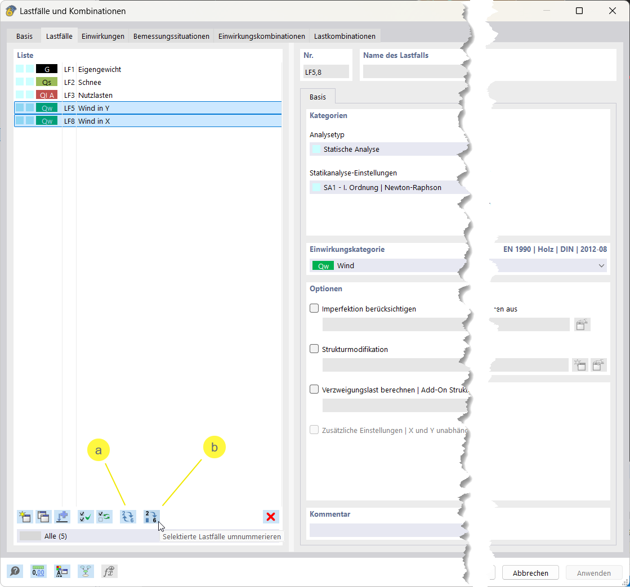
Task: Open Lastkombinationen tab
Action: point(345,36)
